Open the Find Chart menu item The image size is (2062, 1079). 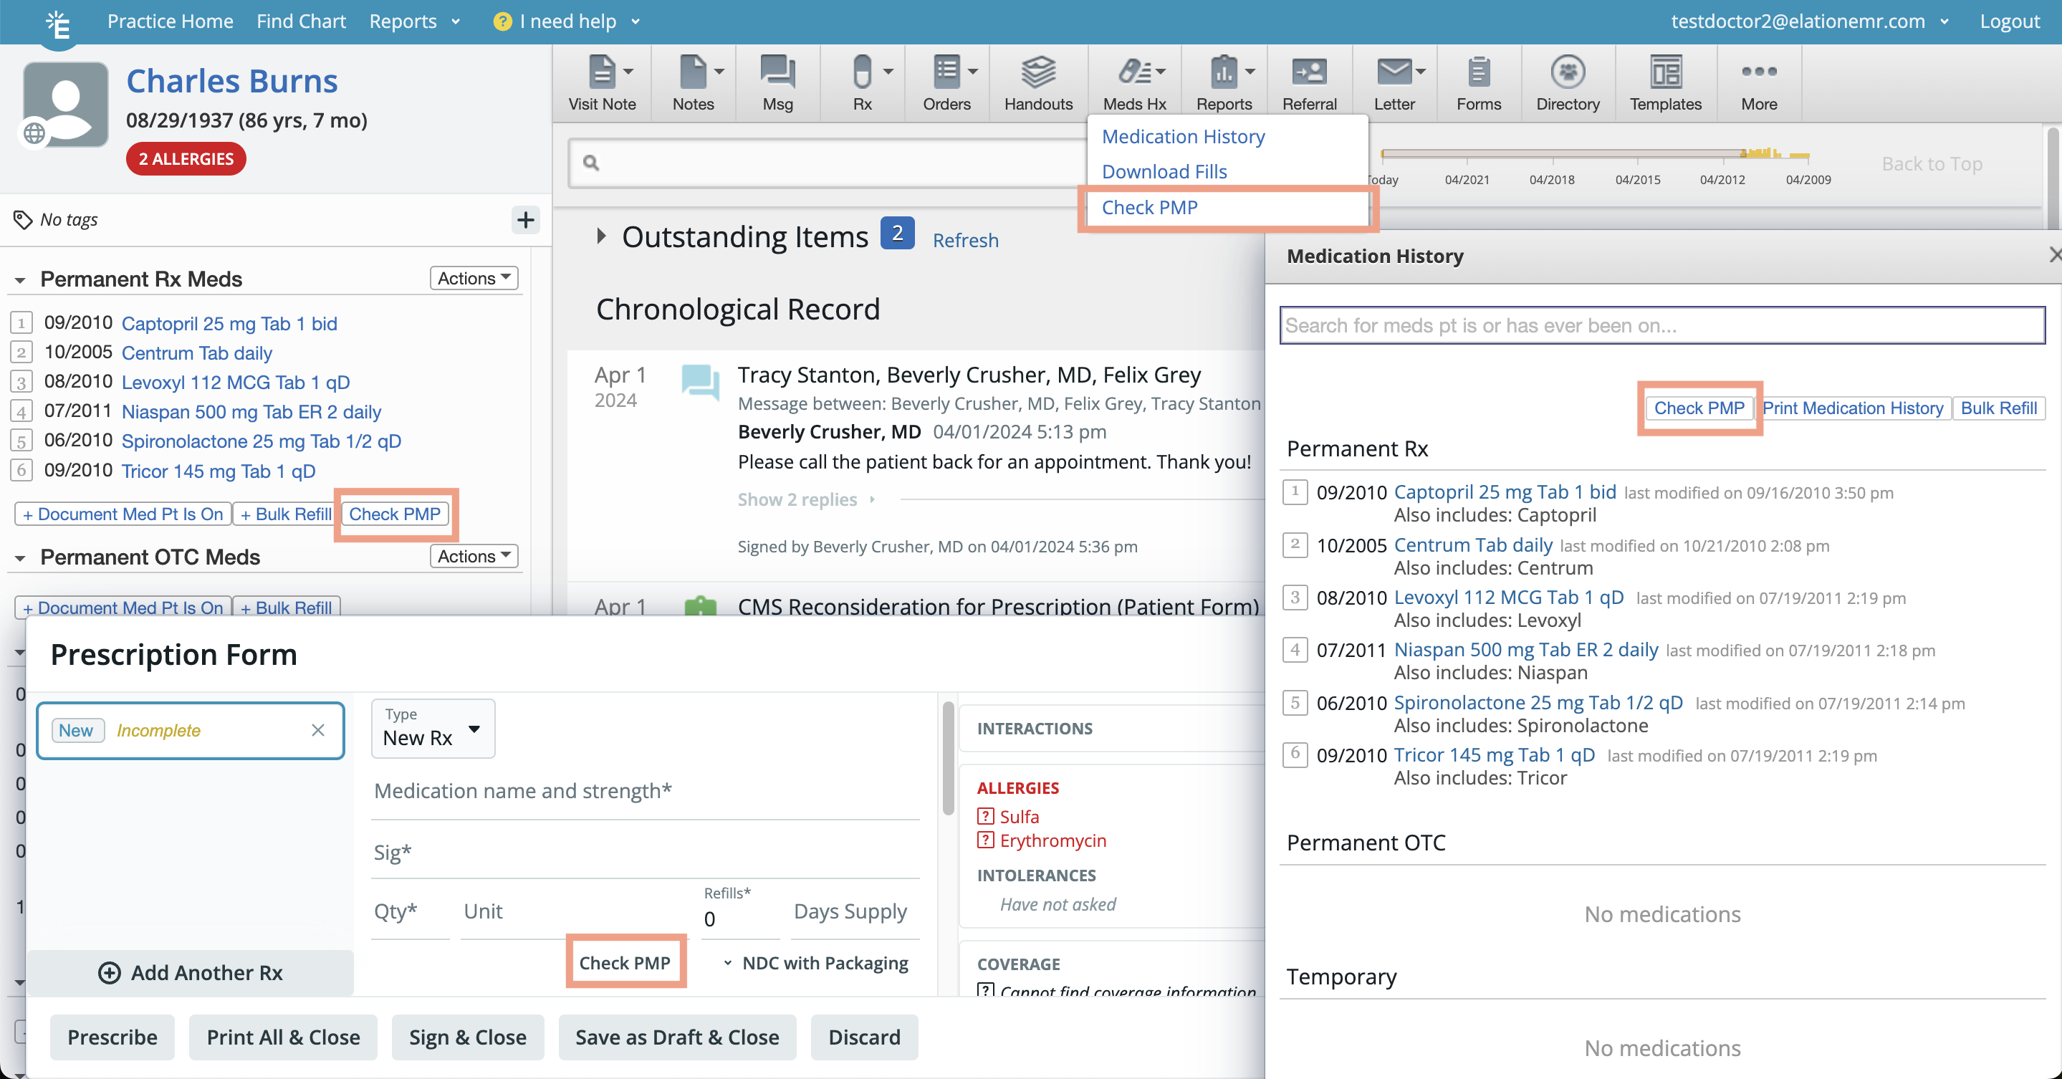(301, 21)
